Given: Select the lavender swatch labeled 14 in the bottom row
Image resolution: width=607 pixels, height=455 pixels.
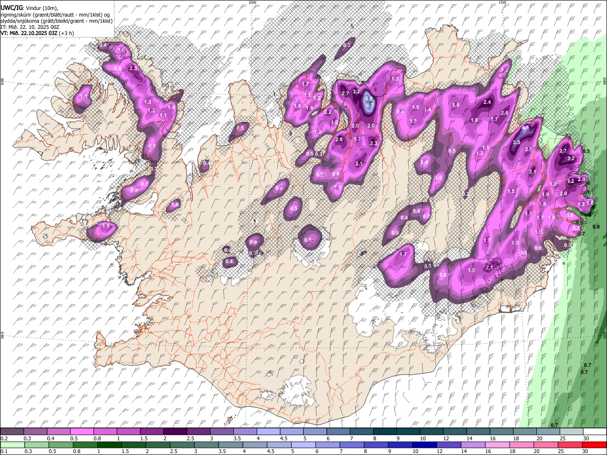Looking at the screenshot, I should tap(473, 445).
